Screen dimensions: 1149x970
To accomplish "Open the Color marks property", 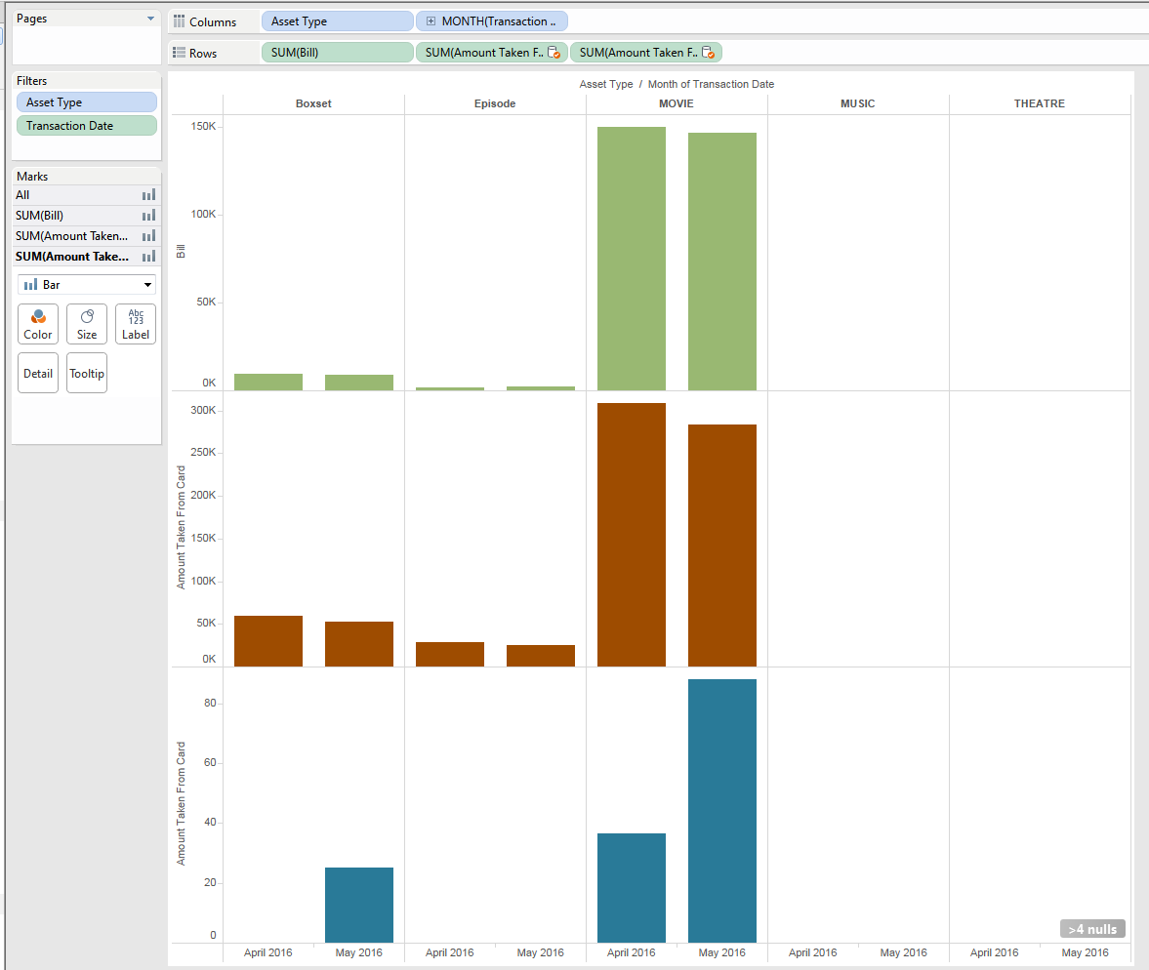I will [x=37, y=323].
